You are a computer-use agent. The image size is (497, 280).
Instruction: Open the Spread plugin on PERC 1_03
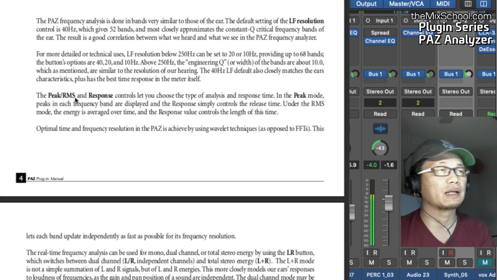click(x=380, y=33)
